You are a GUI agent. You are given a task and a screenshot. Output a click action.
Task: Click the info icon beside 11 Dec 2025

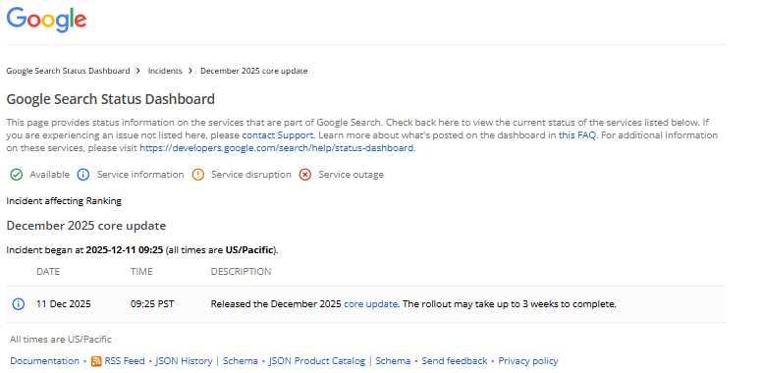[x=18, y=304]
